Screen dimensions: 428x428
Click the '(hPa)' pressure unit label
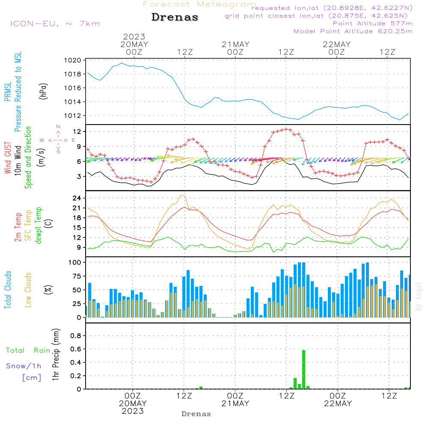click(43, 91)
